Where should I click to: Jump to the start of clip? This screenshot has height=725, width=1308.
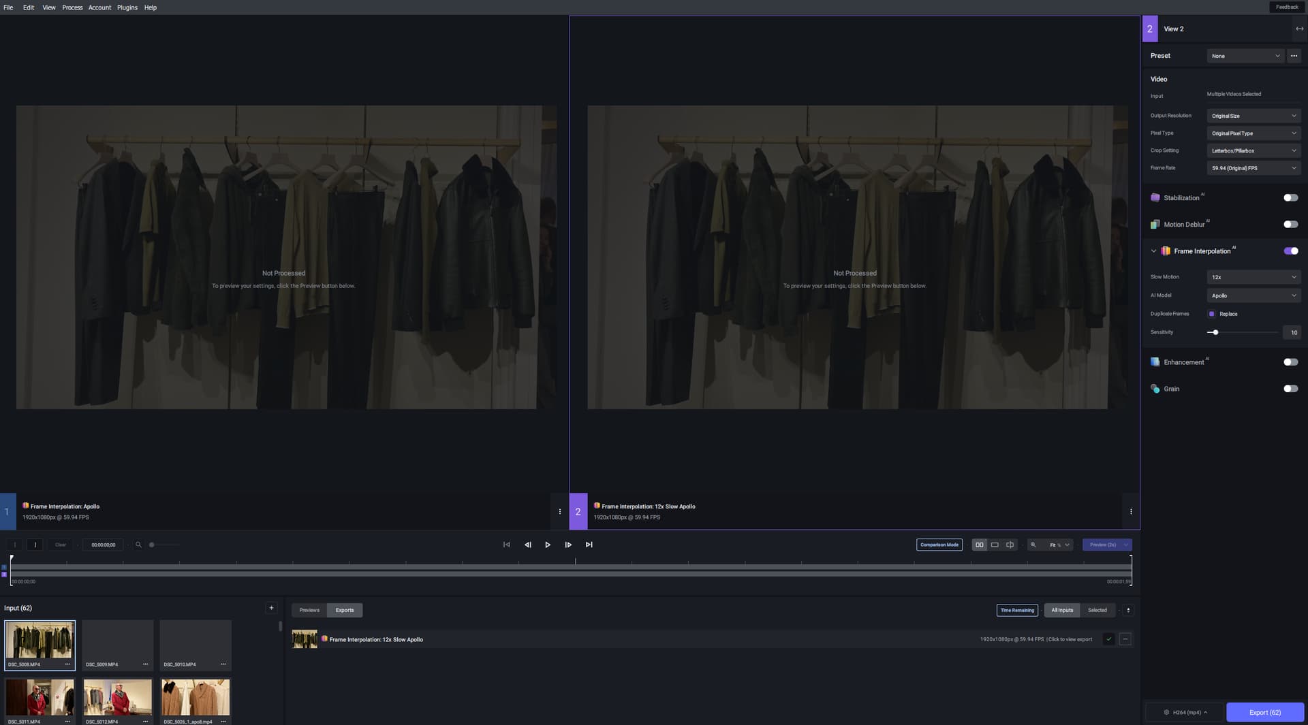(x=506, y=545)
